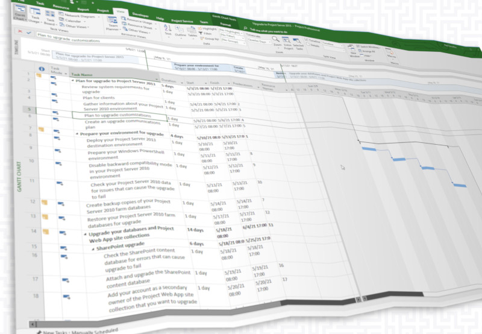Select 'Plan for clients' task cell
Image resolution: width=482 pixels, height=334 pixels.
coord(98,98)
